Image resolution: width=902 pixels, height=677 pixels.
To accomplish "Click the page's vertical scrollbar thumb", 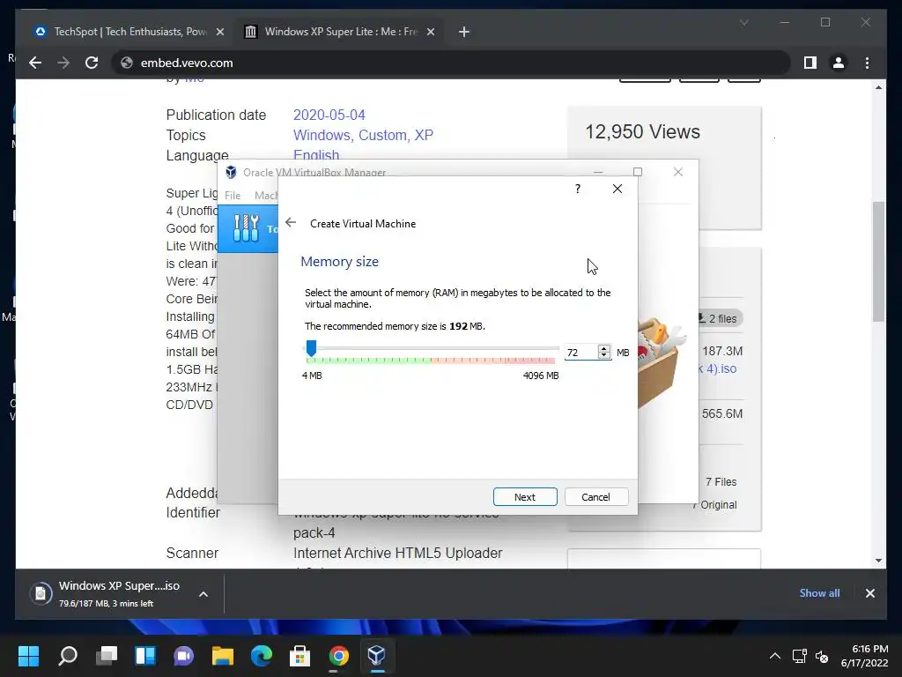I will 878,262.
